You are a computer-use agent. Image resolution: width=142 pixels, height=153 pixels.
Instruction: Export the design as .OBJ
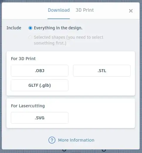click(x=40, y=71)
